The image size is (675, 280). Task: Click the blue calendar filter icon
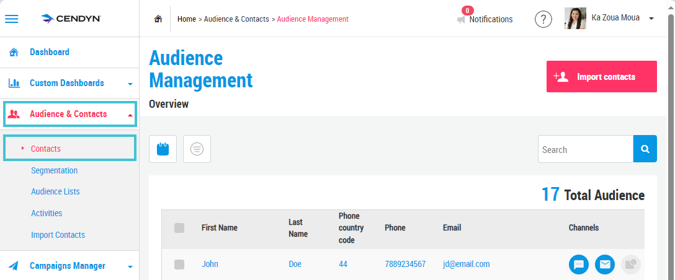pyautogui.click(x=163, y=149)
